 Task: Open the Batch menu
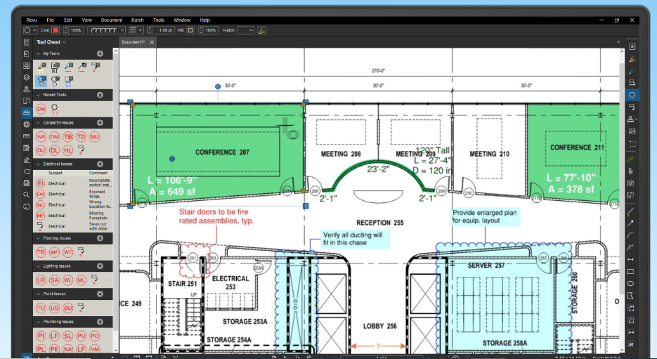click(x=137, y=20)
